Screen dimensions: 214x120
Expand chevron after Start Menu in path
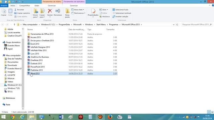click(x=107, y=25)
